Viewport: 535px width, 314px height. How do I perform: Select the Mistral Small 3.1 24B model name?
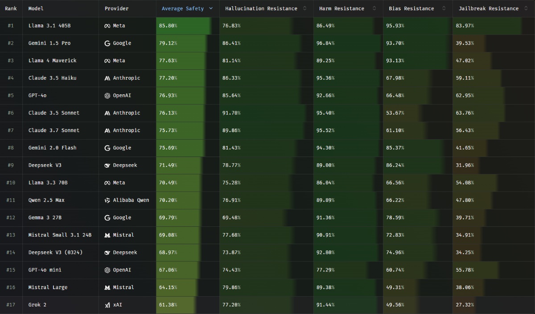click(x=60, y=235)
